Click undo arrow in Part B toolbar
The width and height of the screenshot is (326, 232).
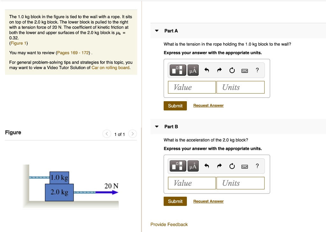[x=206, y=166]
